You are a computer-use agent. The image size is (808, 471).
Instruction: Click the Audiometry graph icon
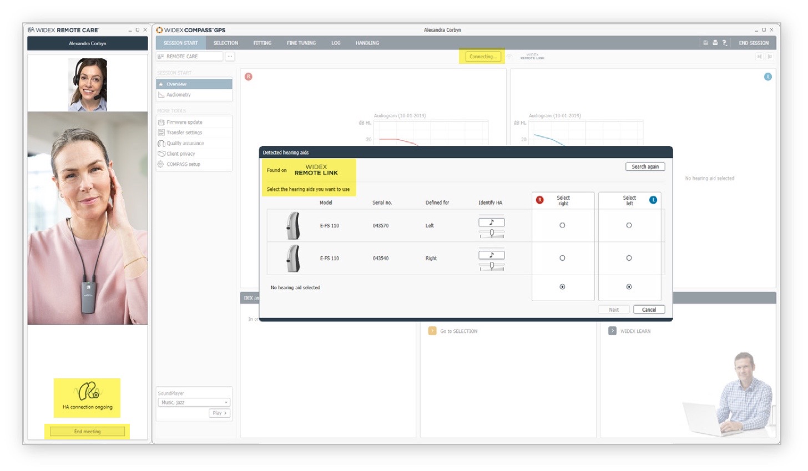click(x=161, y=95)
